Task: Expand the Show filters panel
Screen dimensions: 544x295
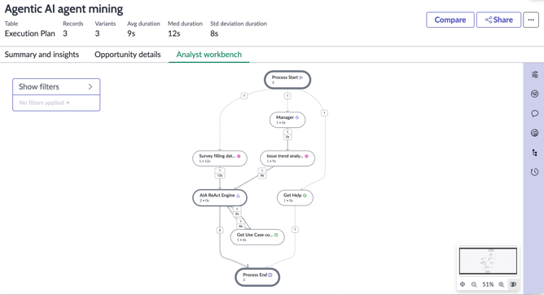Action: (56, 86)
